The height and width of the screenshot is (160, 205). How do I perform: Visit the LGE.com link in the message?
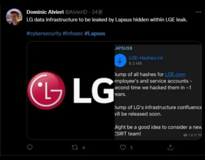click(175, 74)
